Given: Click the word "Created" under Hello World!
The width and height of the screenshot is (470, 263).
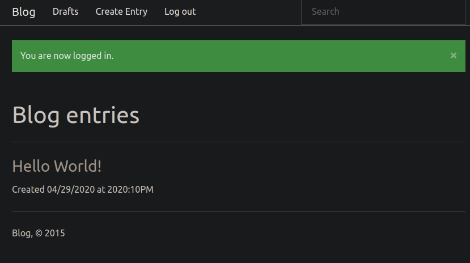Looking at the screenshot, I should pos(28,189).
